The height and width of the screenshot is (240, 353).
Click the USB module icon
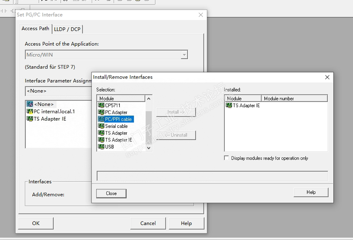tap(101, 147)
